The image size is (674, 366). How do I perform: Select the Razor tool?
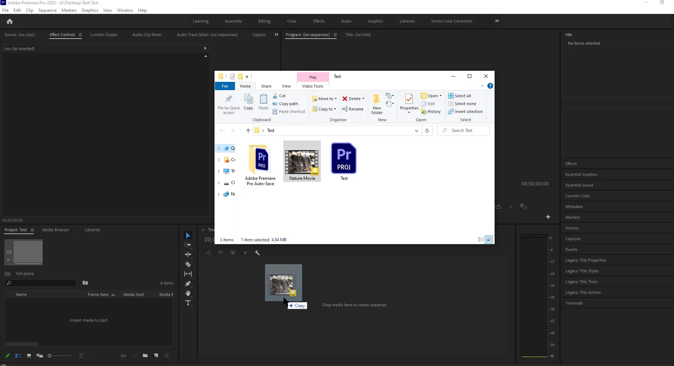pyautogui.click(x=188, y=264)
